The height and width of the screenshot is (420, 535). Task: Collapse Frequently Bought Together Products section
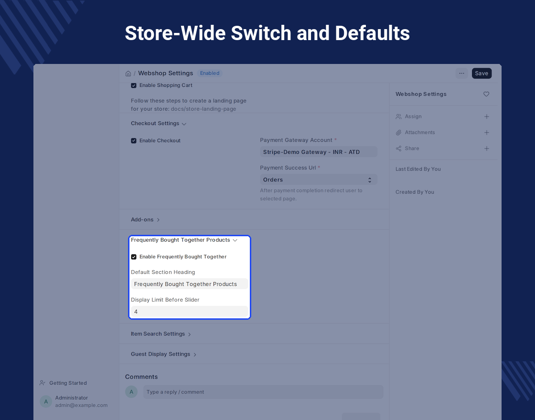click(x=184, y=240)
